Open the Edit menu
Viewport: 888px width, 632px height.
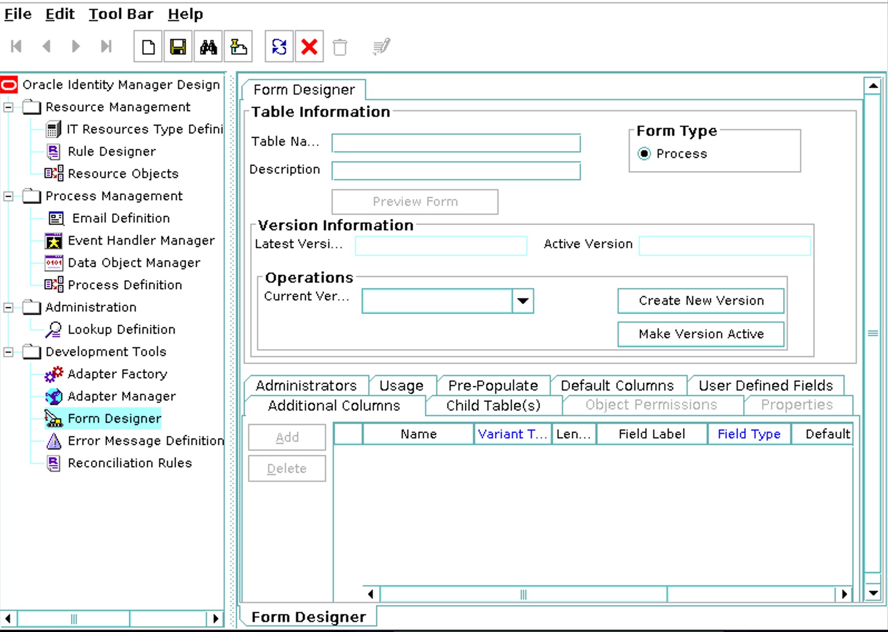(60, 14)
